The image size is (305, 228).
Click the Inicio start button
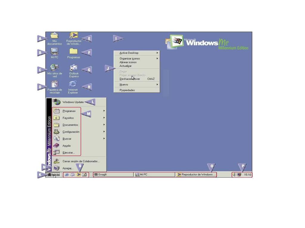tap(54, 175)
